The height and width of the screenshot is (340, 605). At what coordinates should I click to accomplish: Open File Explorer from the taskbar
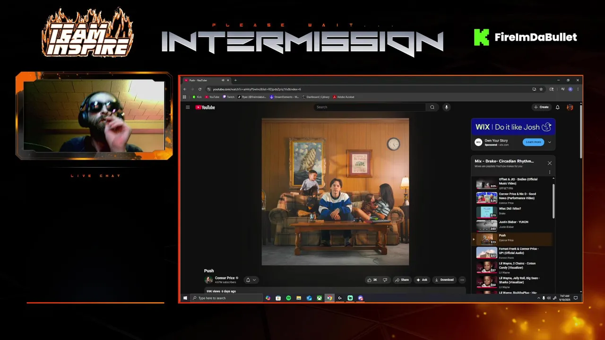(299, 298)
